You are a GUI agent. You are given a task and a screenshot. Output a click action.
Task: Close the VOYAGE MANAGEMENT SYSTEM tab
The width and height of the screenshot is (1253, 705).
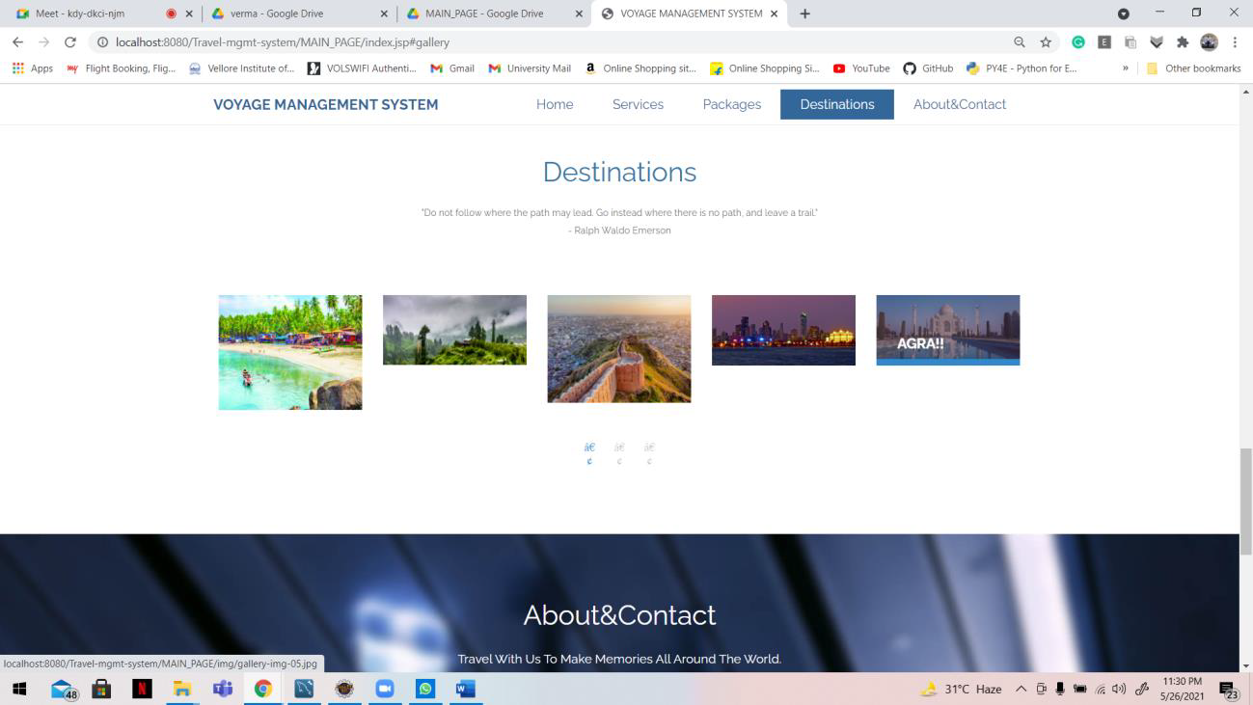tap(774, 14)
